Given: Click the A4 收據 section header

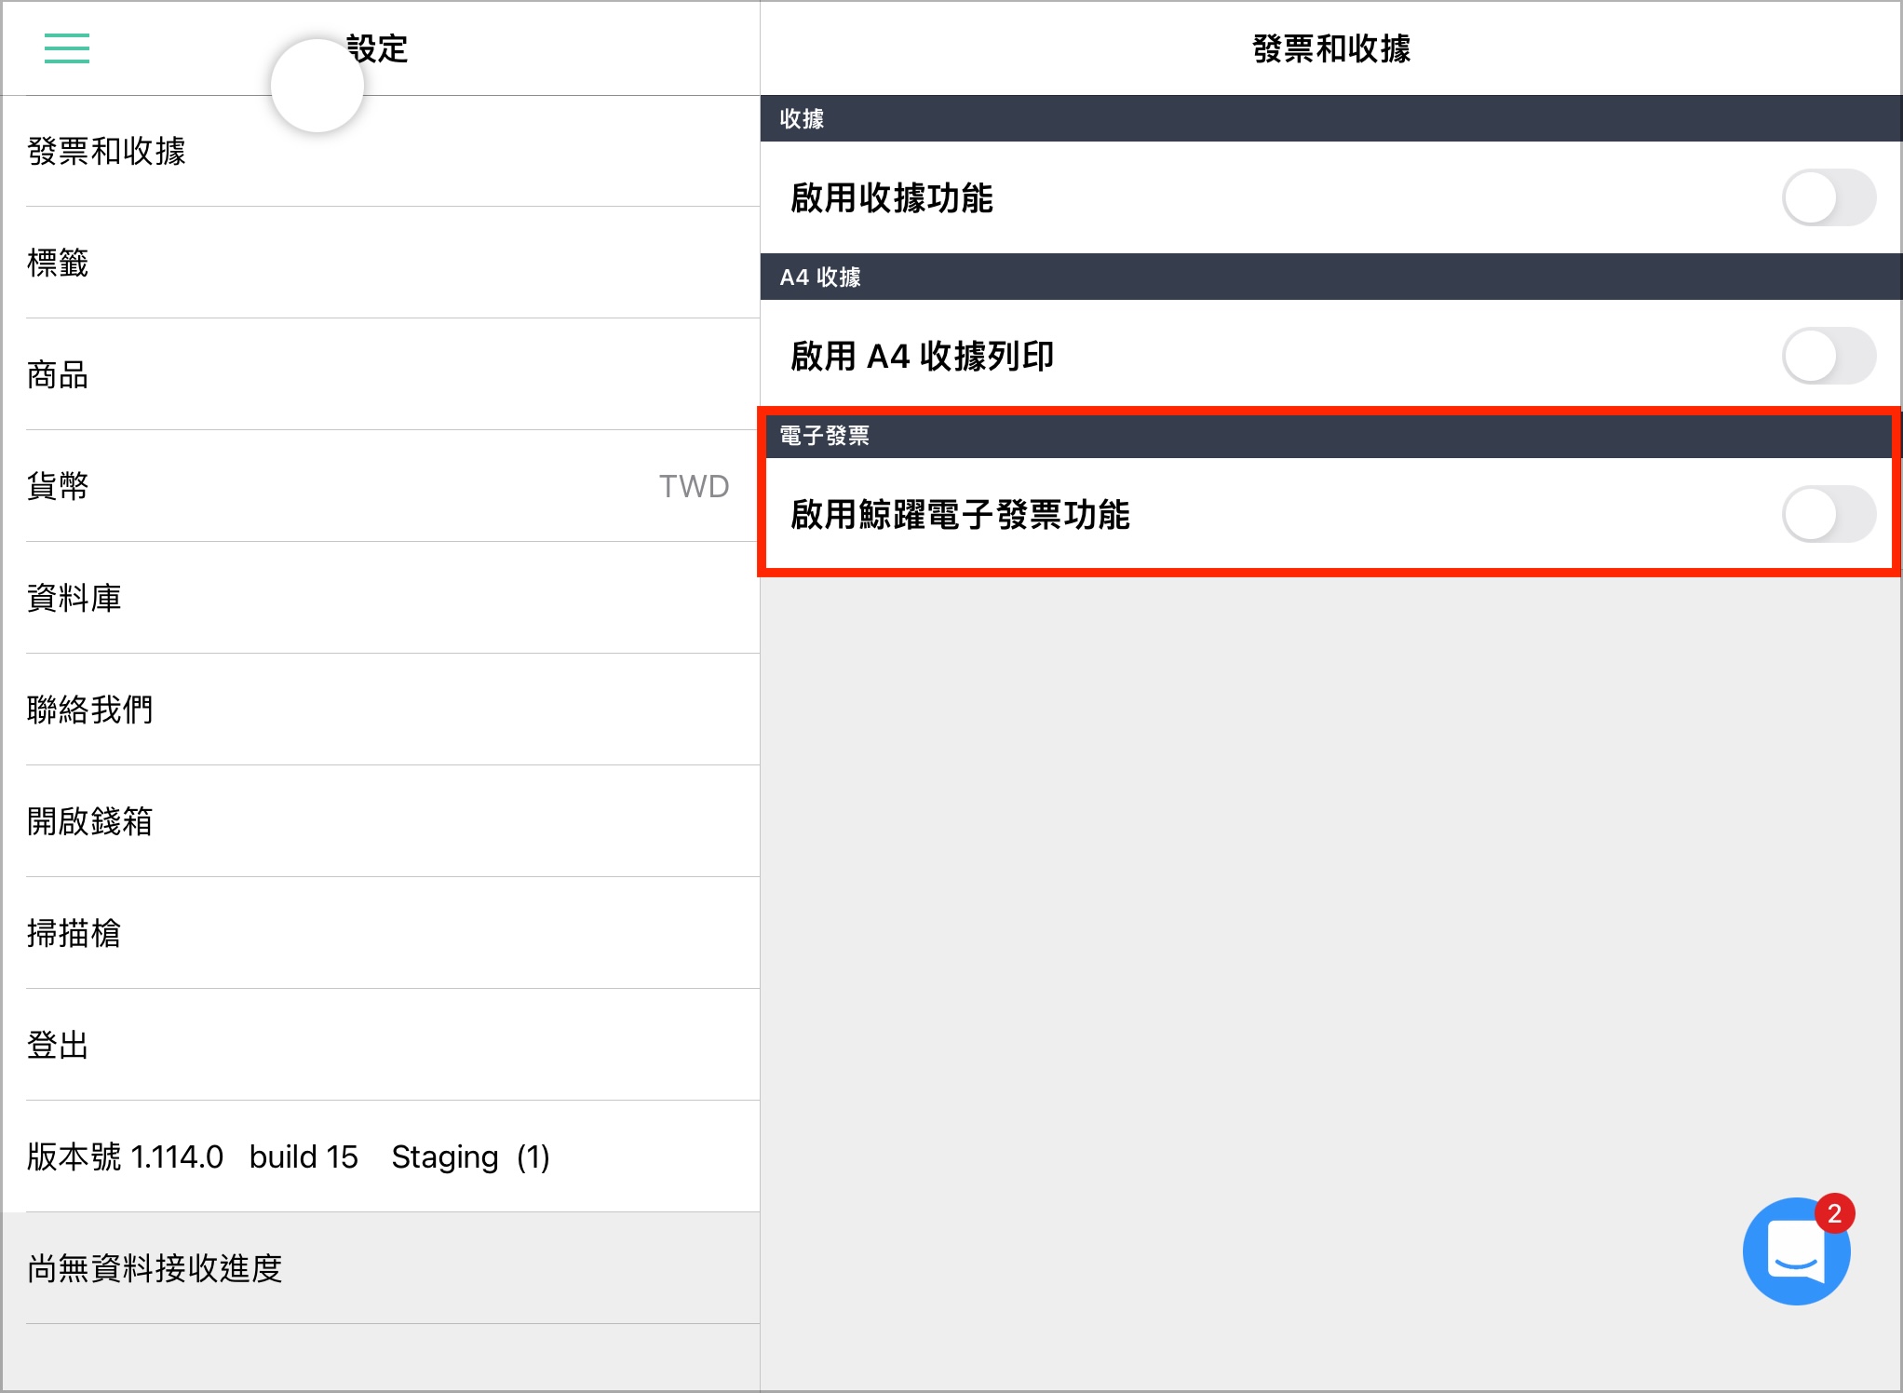Looking at the screenshot, I should 1330,277.
